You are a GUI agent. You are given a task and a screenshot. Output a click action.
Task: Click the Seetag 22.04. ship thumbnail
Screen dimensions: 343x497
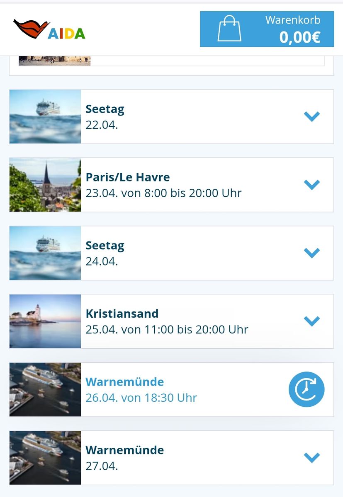click(45, 116)
